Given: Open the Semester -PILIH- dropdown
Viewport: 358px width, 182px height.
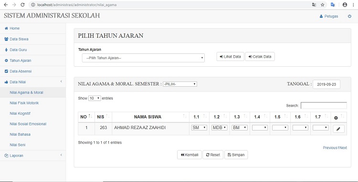Looking at the screenshot, I should [180, 84].
